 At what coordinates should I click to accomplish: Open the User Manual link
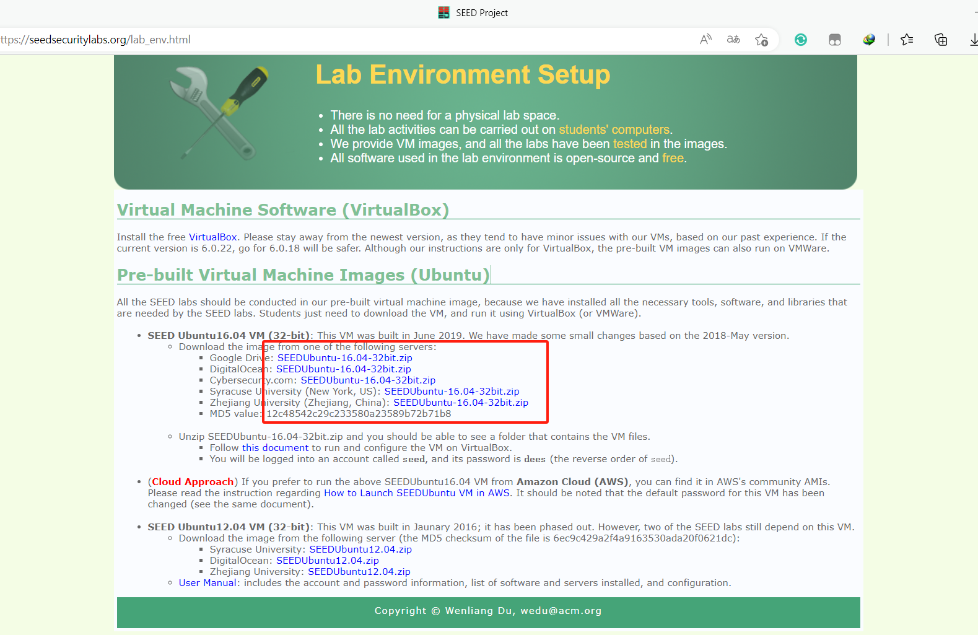(x=207, y=583)
